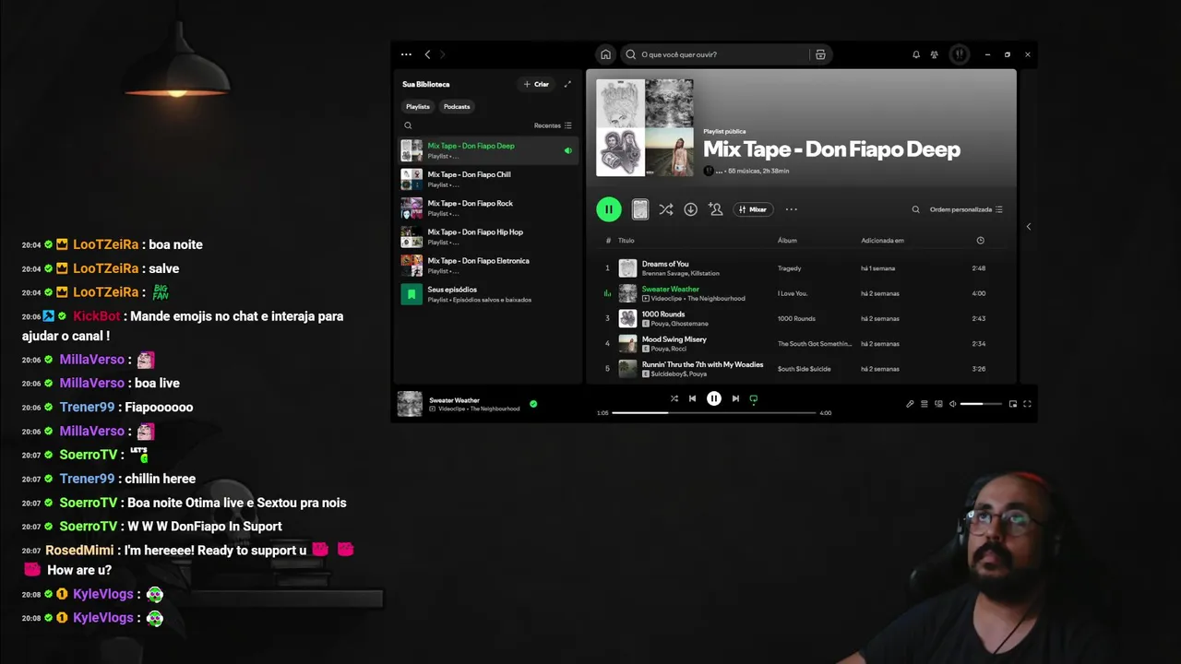Expand Sua Biblioteca with the arrows icon
This screenshot has width=1181, height=664.
click(567, 84)
